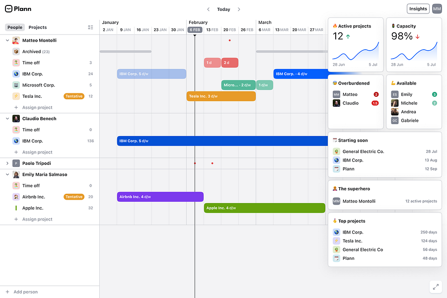Screen dimensions: 447x298
Task: Select the IBM Corp. - 4 d/w bar
Action: pos(301,74)
